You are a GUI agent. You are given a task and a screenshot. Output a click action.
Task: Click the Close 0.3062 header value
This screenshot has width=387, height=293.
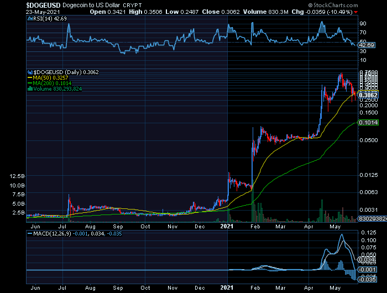(x=221, y=12)
